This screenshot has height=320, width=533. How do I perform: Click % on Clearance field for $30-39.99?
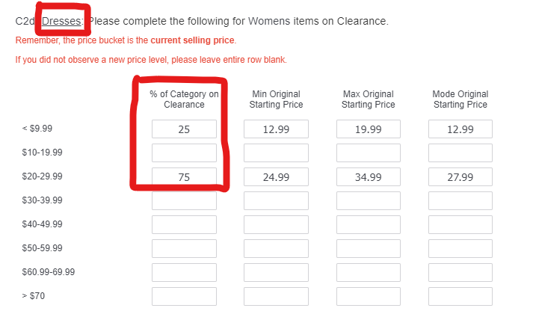pos(184,201)
